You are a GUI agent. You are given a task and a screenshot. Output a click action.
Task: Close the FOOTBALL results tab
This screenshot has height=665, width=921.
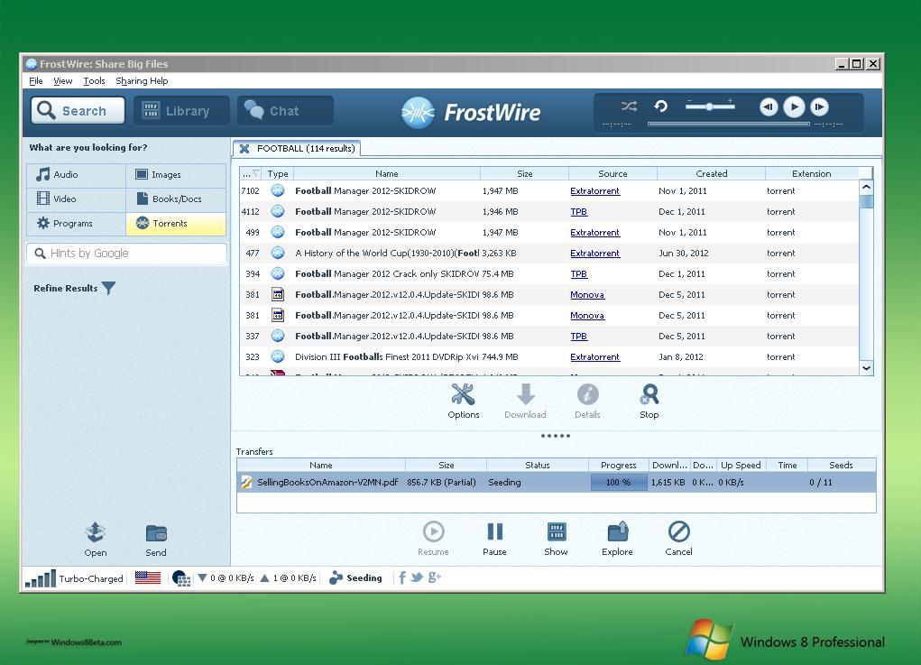click(244, 149)
